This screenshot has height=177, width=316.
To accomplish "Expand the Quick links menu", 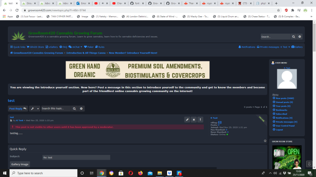I will [x=19, y=47].
